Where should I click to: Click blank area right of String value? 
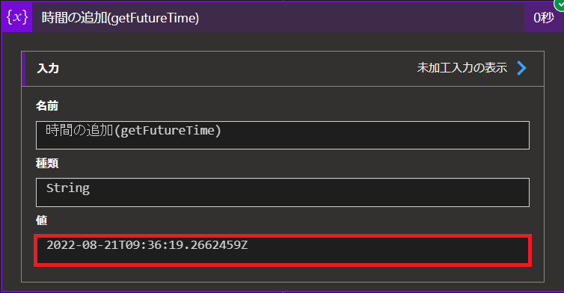pos(310,192)
